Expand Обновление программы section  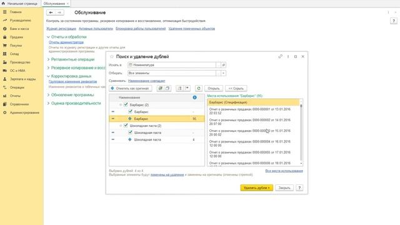[48, 95]
